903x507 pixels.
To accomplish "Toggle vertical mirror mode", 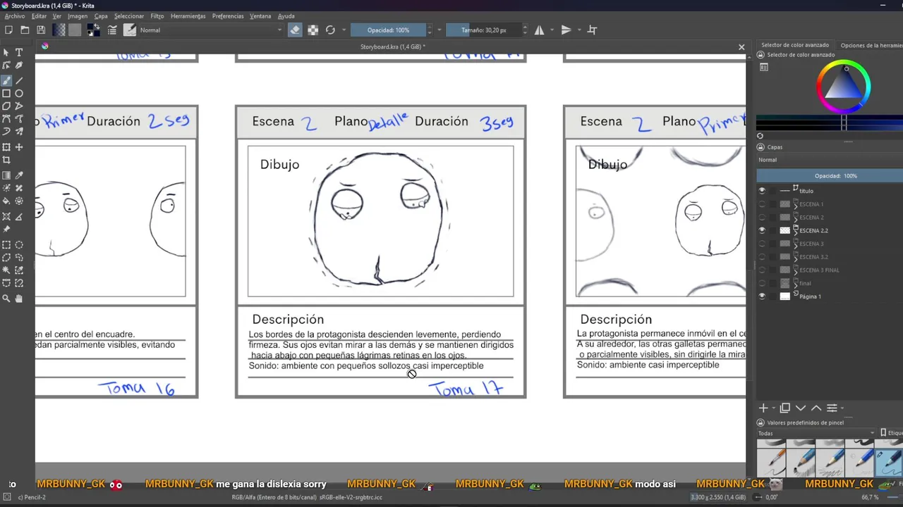I will [x=566, y=30].
